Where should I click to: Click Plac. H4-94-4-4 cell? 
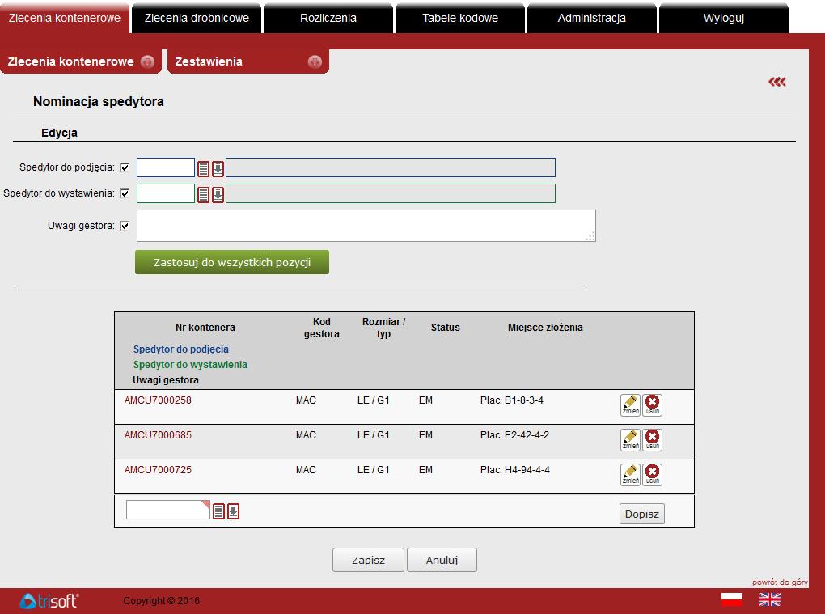[x=515, y=470]
